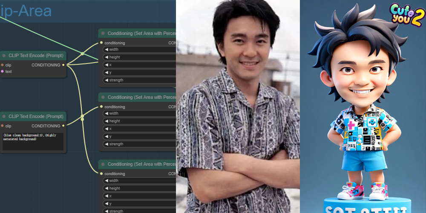
Task: Decrease height on the top Set Area node
Action: click(106, 57)
